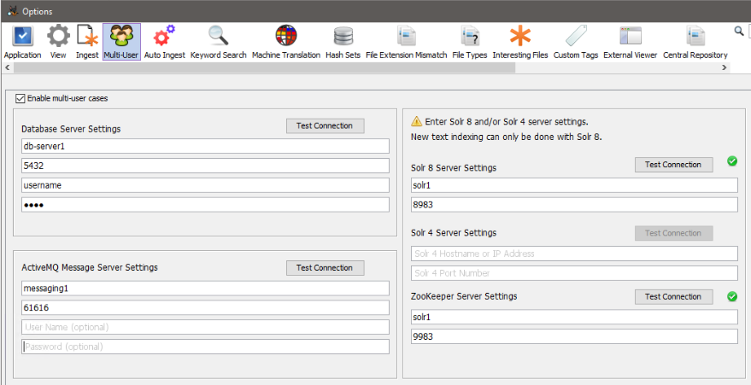Select the Machine Translation icon

pos(286,42)
